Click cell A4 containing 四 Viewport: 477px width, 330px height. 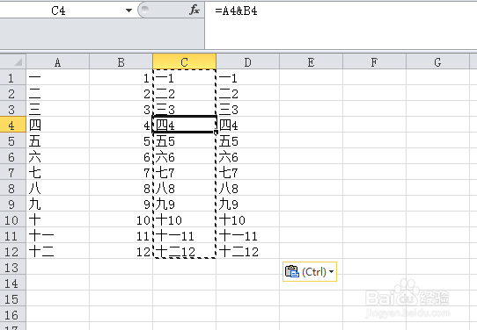(x=58, y=125)
